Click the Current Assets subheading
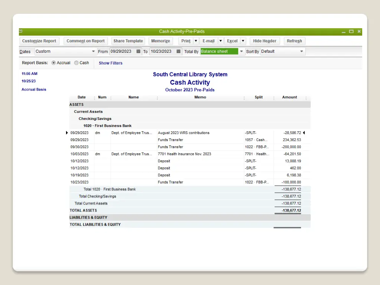The height and width of the screenshot is (285, 380). coord(88,111)
